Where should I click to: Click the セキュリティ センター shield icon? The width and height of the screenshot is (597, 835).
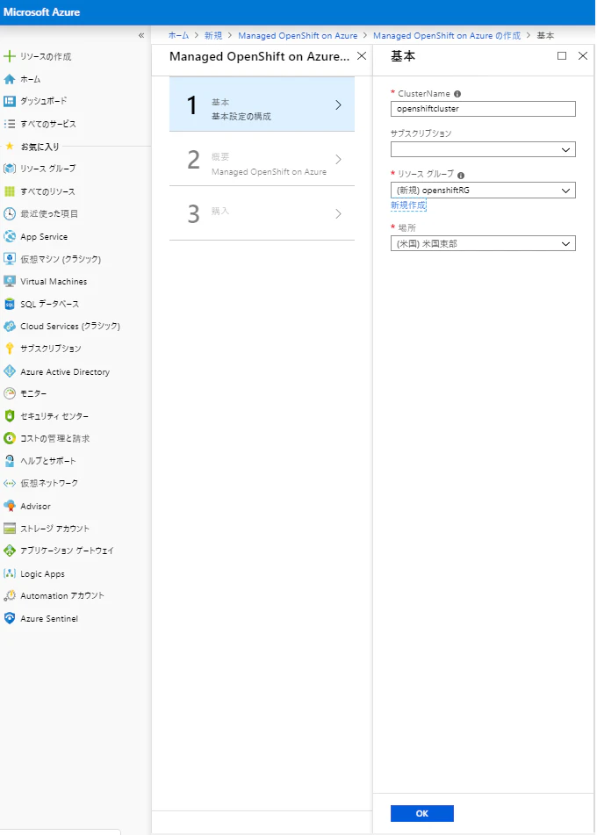pyautogui.click(x=9, y=416)
